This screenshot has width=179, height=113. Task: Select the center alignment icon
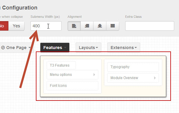click(x=100, y=26)
